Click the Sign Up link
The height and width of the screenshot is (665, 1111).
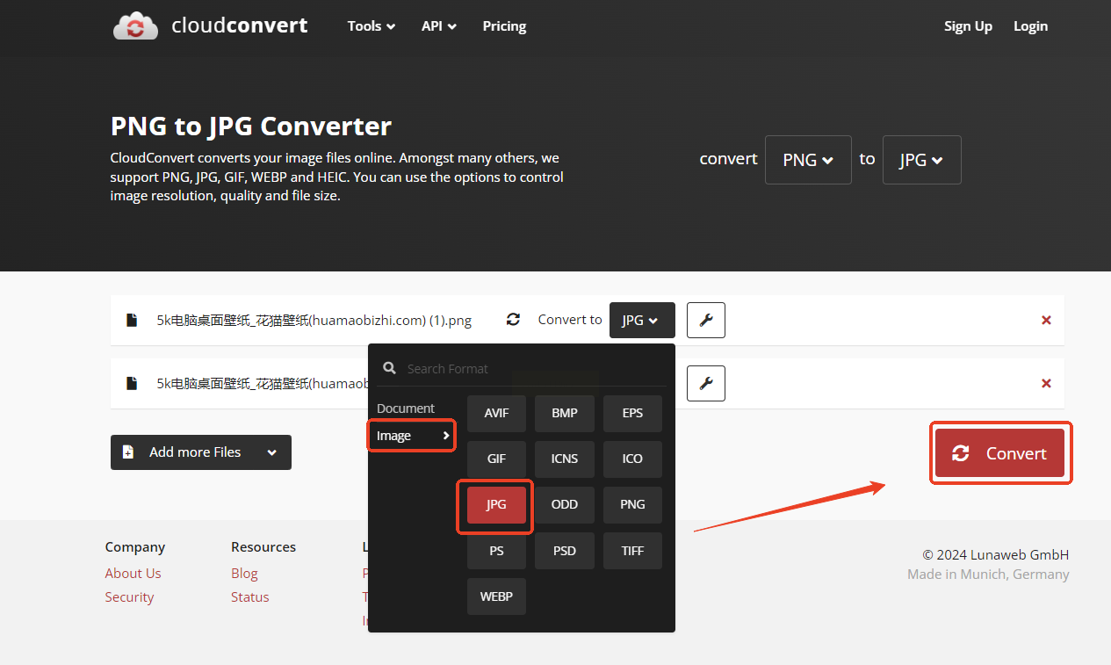[968, 26]
